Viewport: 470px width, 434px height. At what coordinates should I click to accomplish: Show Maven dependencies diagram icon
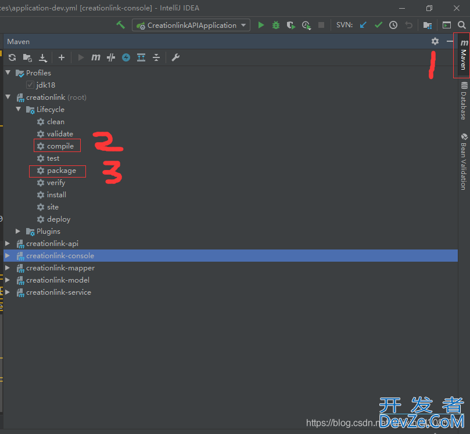141,57
